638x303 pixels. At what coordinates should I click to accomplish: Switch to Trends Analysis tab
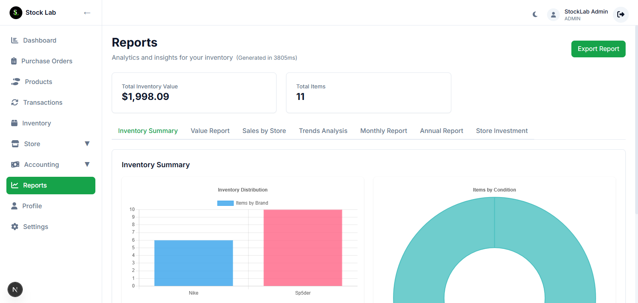(323, 131)
